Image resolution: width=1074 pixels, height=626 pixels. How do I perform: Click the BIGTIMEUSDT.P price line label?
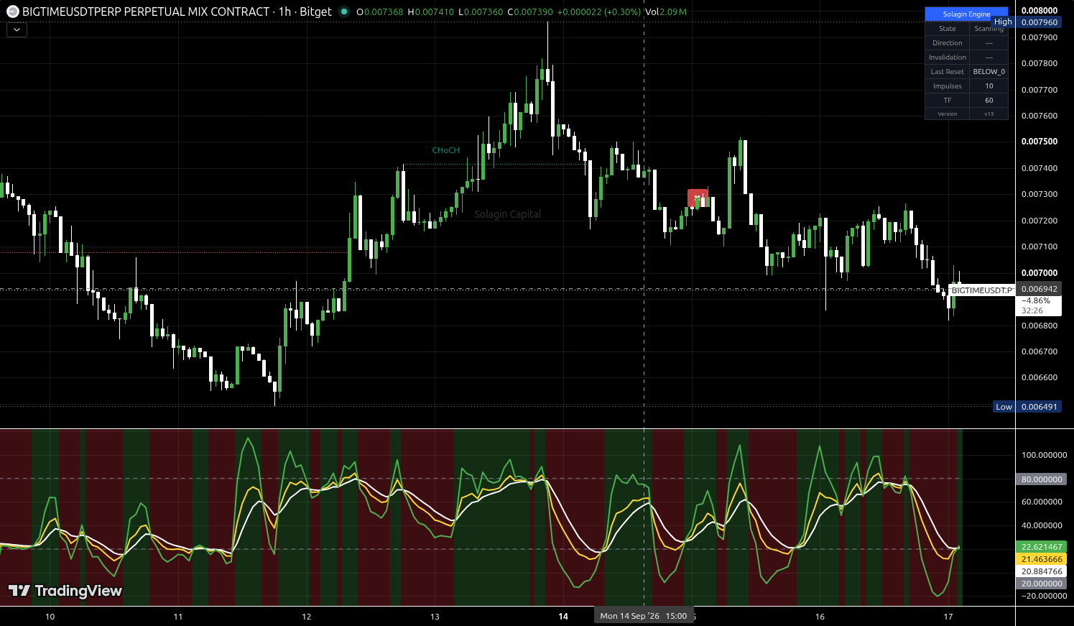coord(981,290)
